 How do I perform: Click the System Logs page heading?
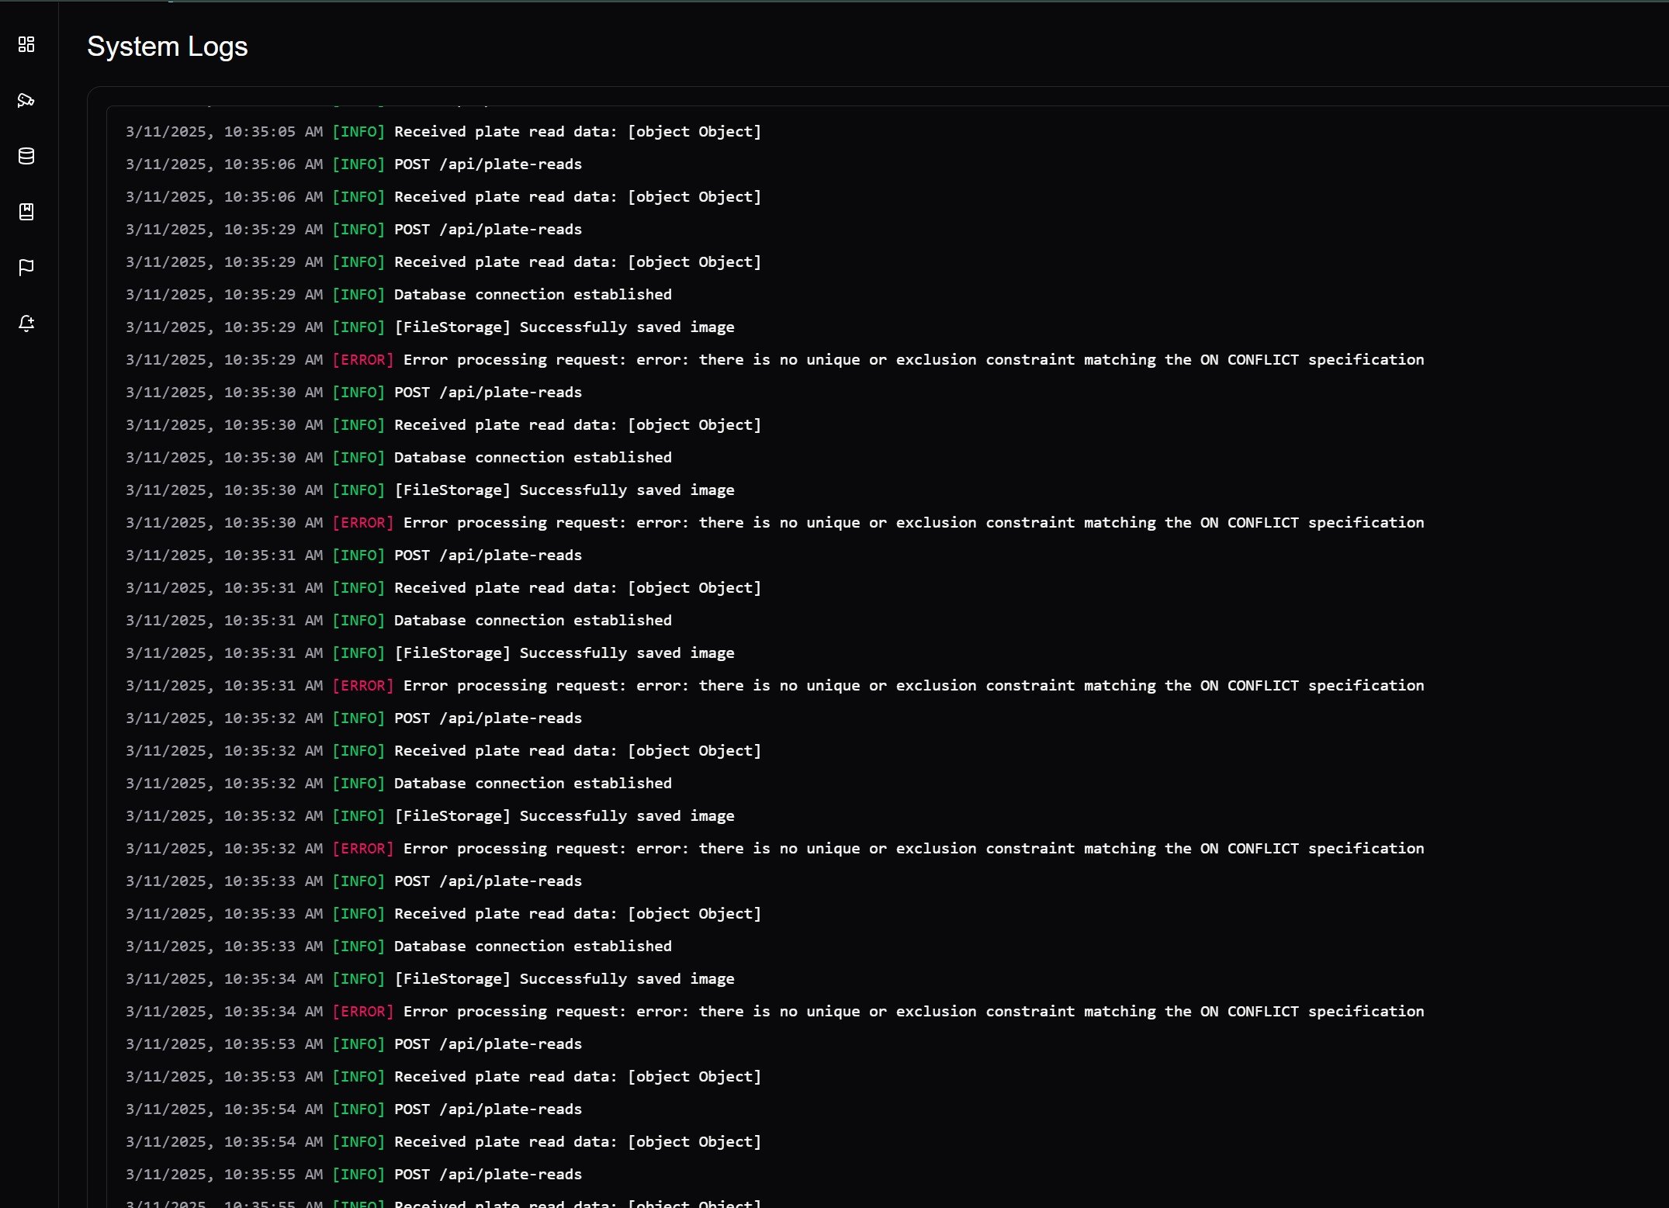coord(167,47)
